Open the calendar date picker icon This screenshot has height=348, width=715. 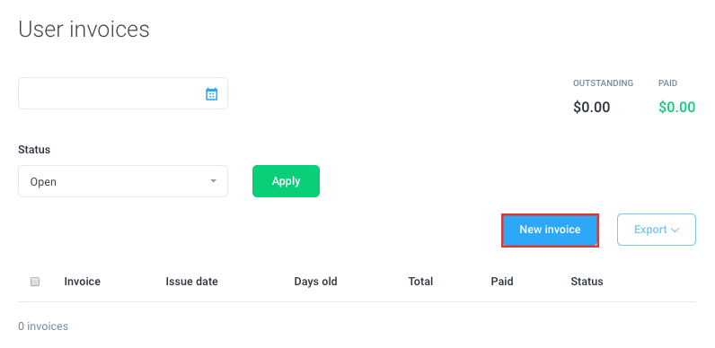pyautogui.click(x=212, y=94)
